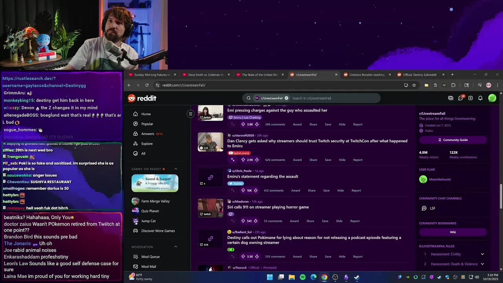Screen dimensions: 503x283
Task: Open the Chrome media controls icon
Action: 479,85
